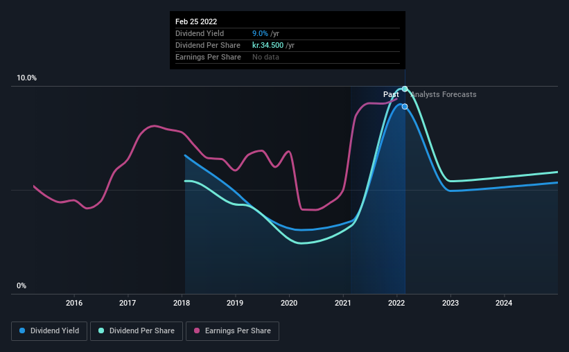Click the 0% y-axis label
The width and height of the screenshot is (569, 352).
tap(21, 286)
